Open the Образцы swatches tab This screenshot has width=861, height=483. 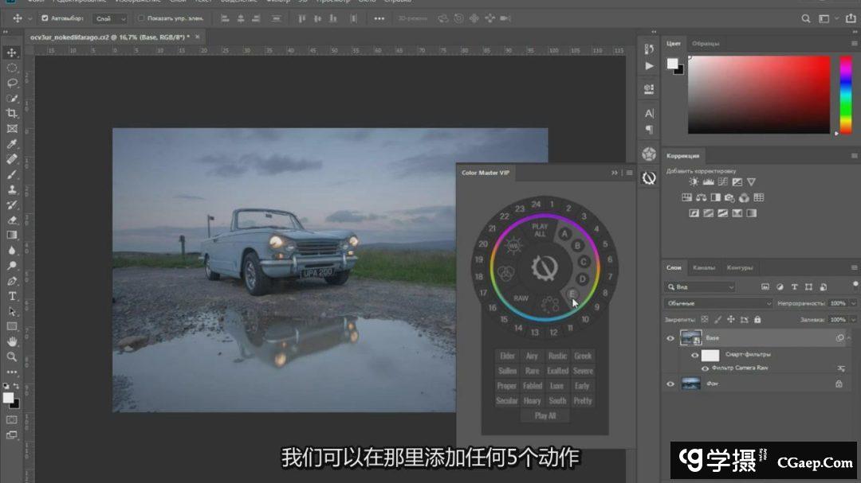706,43
